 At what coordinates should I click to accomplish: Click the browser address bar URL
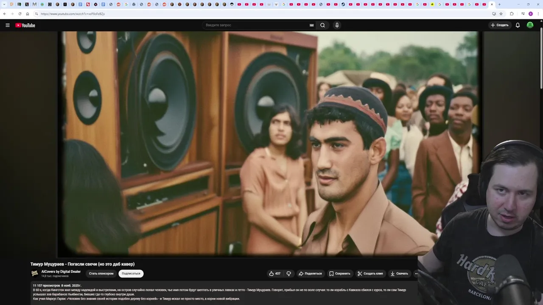point(73,14)
